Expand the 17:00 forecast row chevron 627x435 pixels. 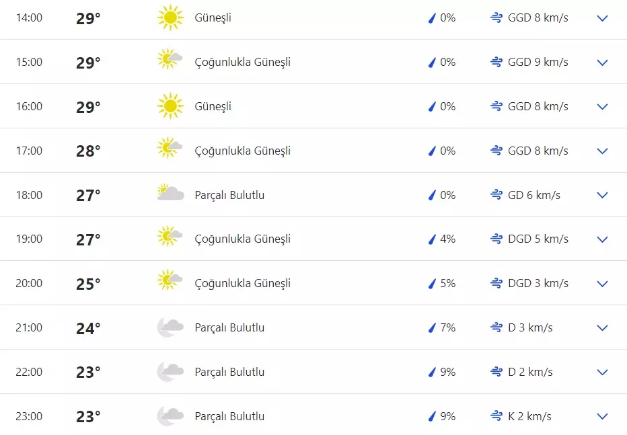[x=602, y=151]
